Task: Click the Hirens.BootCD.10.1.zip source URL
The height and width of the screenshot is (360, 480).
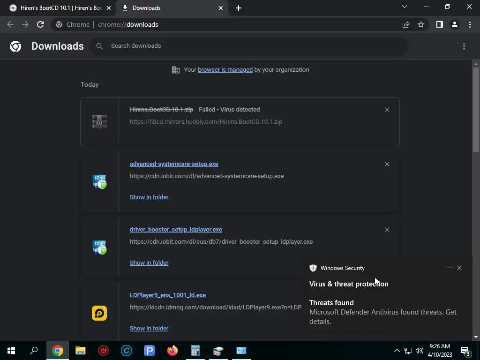Action: pos(206,121)
